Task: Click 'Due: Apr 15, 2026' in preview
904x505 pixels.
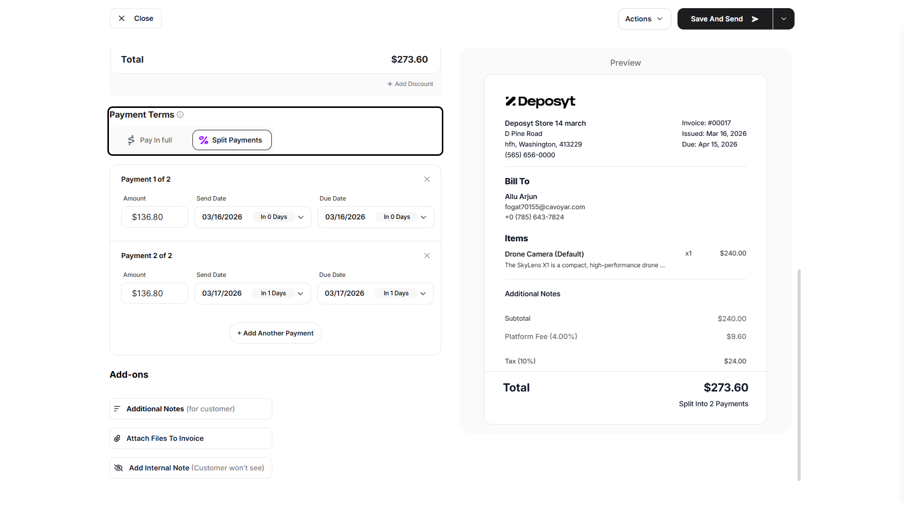Action: tap(710, 144)
